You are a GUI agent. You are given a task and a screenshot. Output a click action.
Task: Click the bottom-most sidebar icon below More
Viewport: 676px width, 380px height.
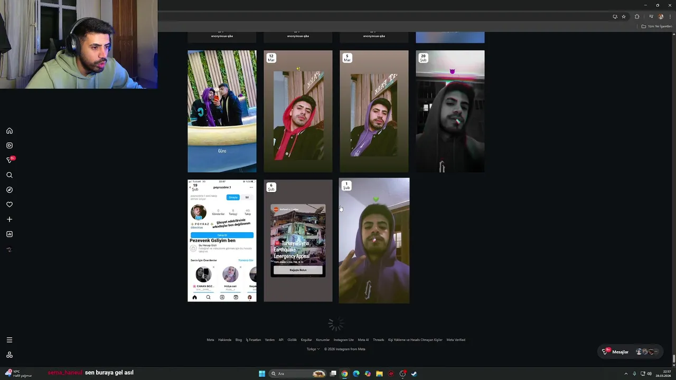point(10,355)
